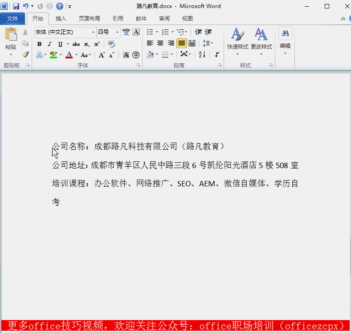Toggle Align Right paragraph
Image resolution: width=351 pixels, height=333 pixels.
171,43
